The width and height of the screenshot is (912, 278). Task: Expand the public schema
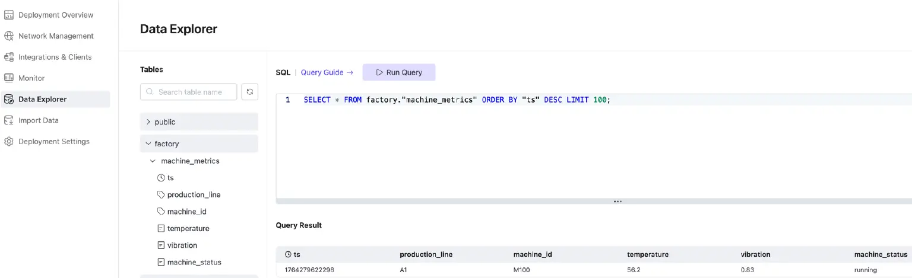click(x=148, y=122)
